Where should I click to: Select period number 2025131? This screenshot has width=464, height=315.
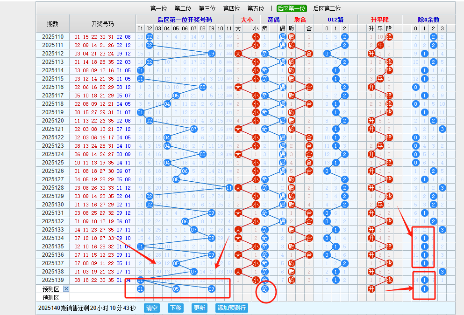(53, 213)
